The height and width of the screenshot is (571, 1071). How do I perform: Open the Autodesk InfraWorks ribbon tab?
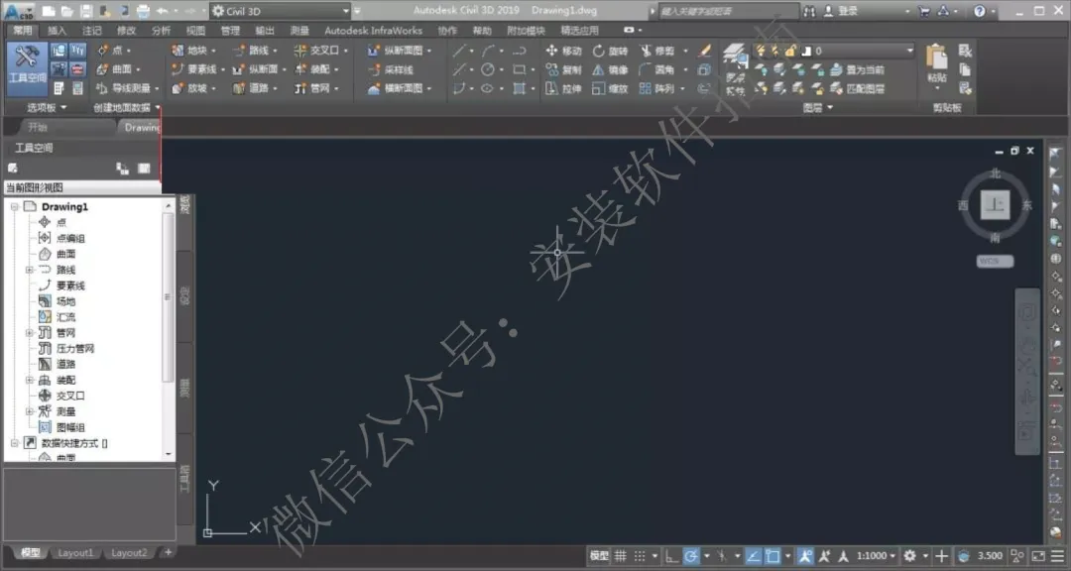pyautogui.click(x=373, y=31)
